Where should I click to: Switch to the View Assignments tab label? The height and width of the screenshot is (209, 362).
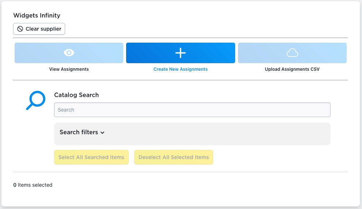click(69, 69)
